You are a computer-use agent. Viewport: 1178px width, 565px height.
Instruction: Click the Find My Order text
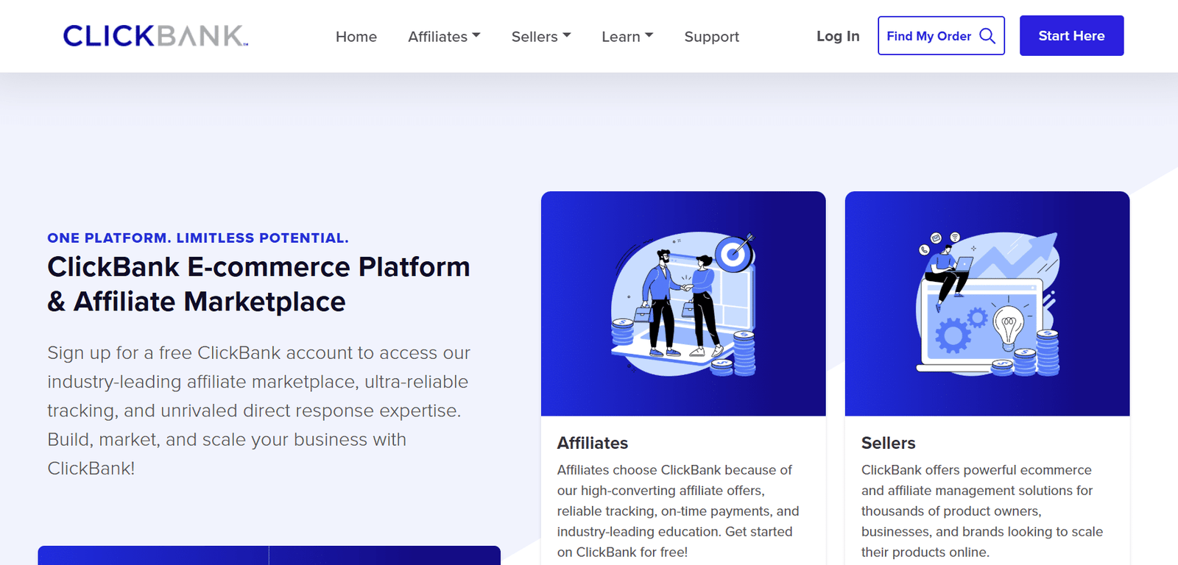click(928, 36)
